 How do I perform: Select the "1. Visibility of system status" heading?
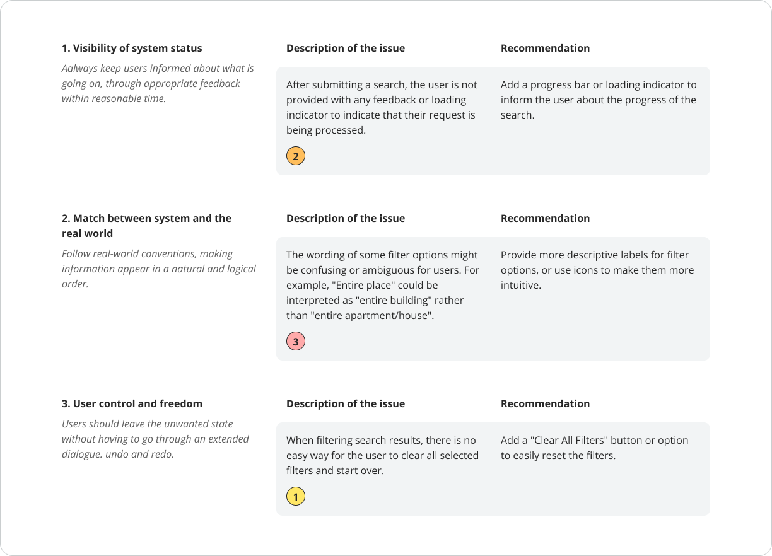132,48
